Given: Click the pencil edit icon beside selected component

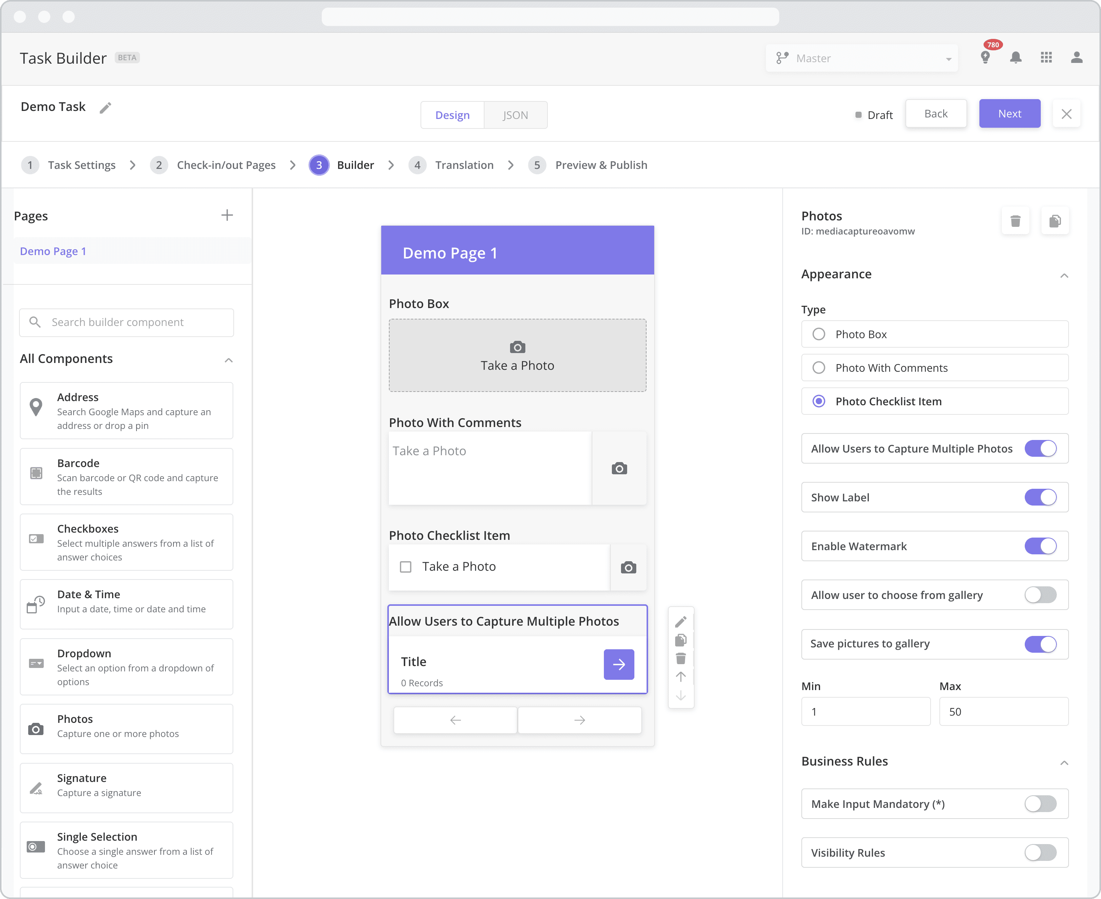Looking at the screenshot, I should pyautogui.click(x=681, y=621).
